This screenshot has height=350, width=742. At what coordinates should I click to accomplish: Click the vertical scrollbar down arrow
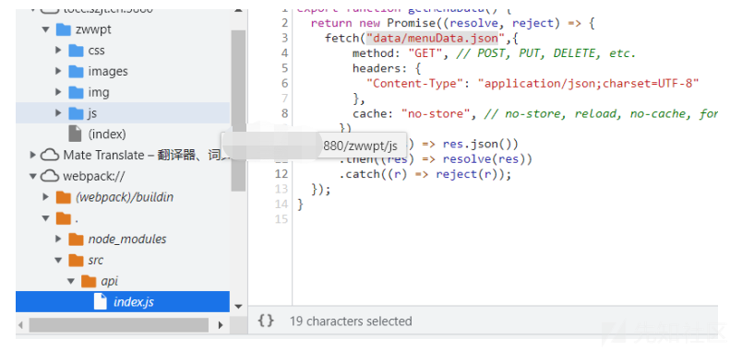[x=238, y=307]
